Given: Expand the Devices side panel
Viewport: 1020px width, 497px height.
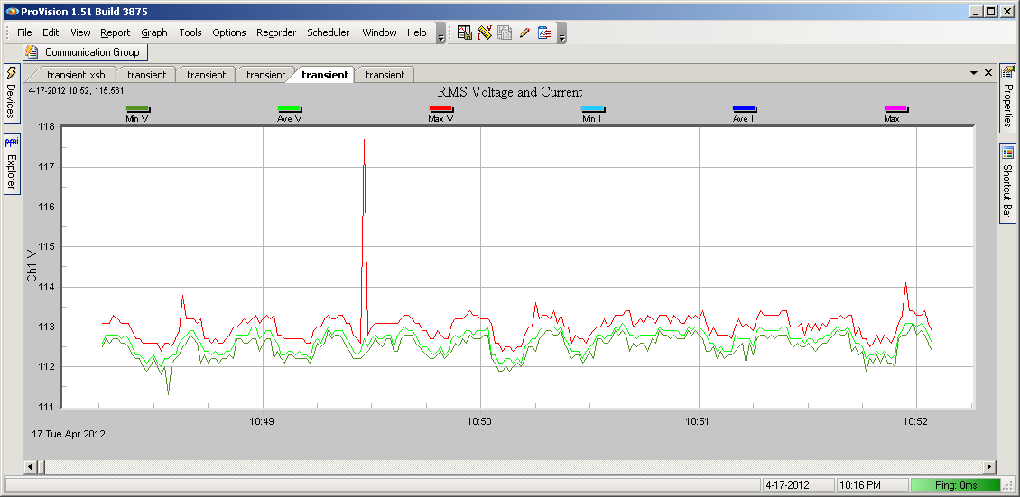Looking at the screenshot, I should [12, 93].
